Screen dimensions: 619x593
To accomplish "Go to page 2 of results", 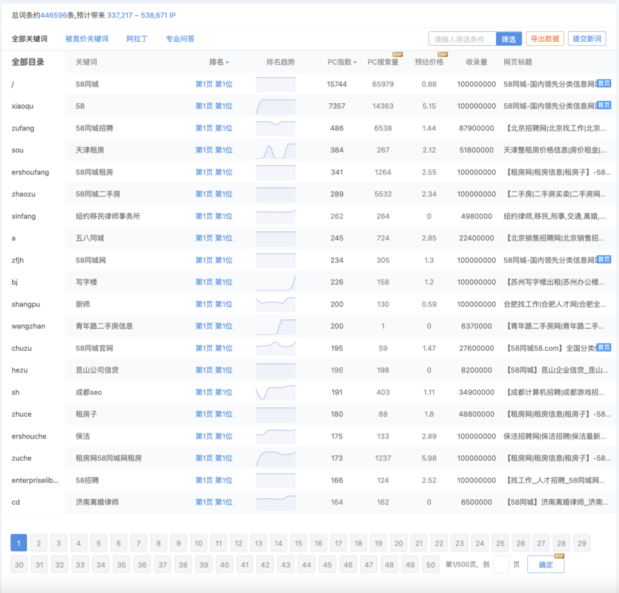I will (x=39, y=543).
